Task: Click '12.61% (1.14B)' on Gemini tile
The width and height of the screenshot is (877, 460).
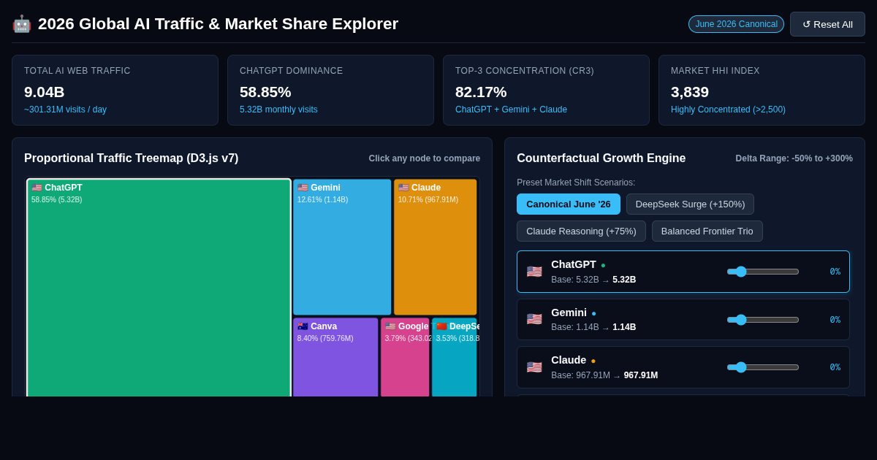Action: (x=323, y=200)
